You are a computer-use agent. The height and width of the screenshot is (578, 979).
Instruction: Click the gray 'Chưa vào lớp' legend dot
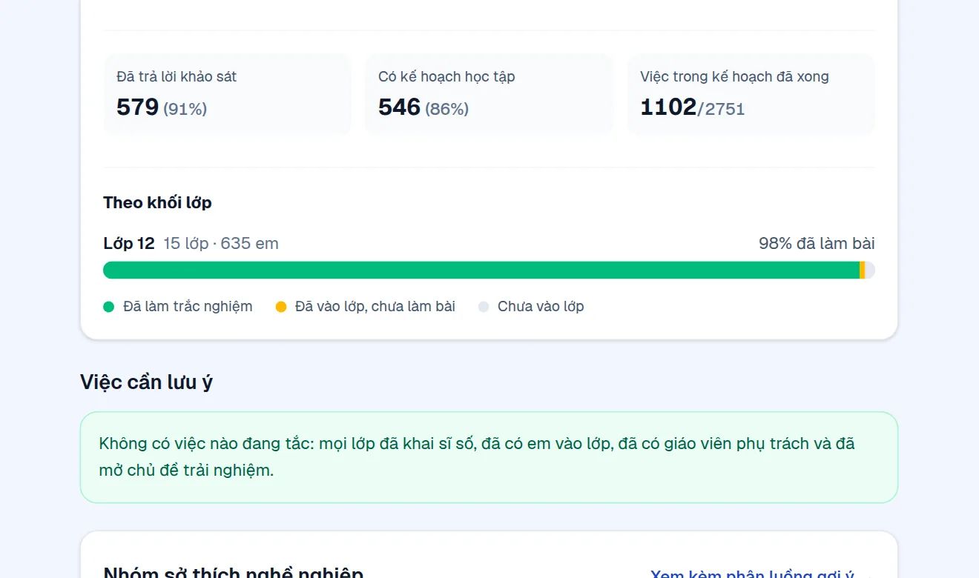tap(484, 307)
